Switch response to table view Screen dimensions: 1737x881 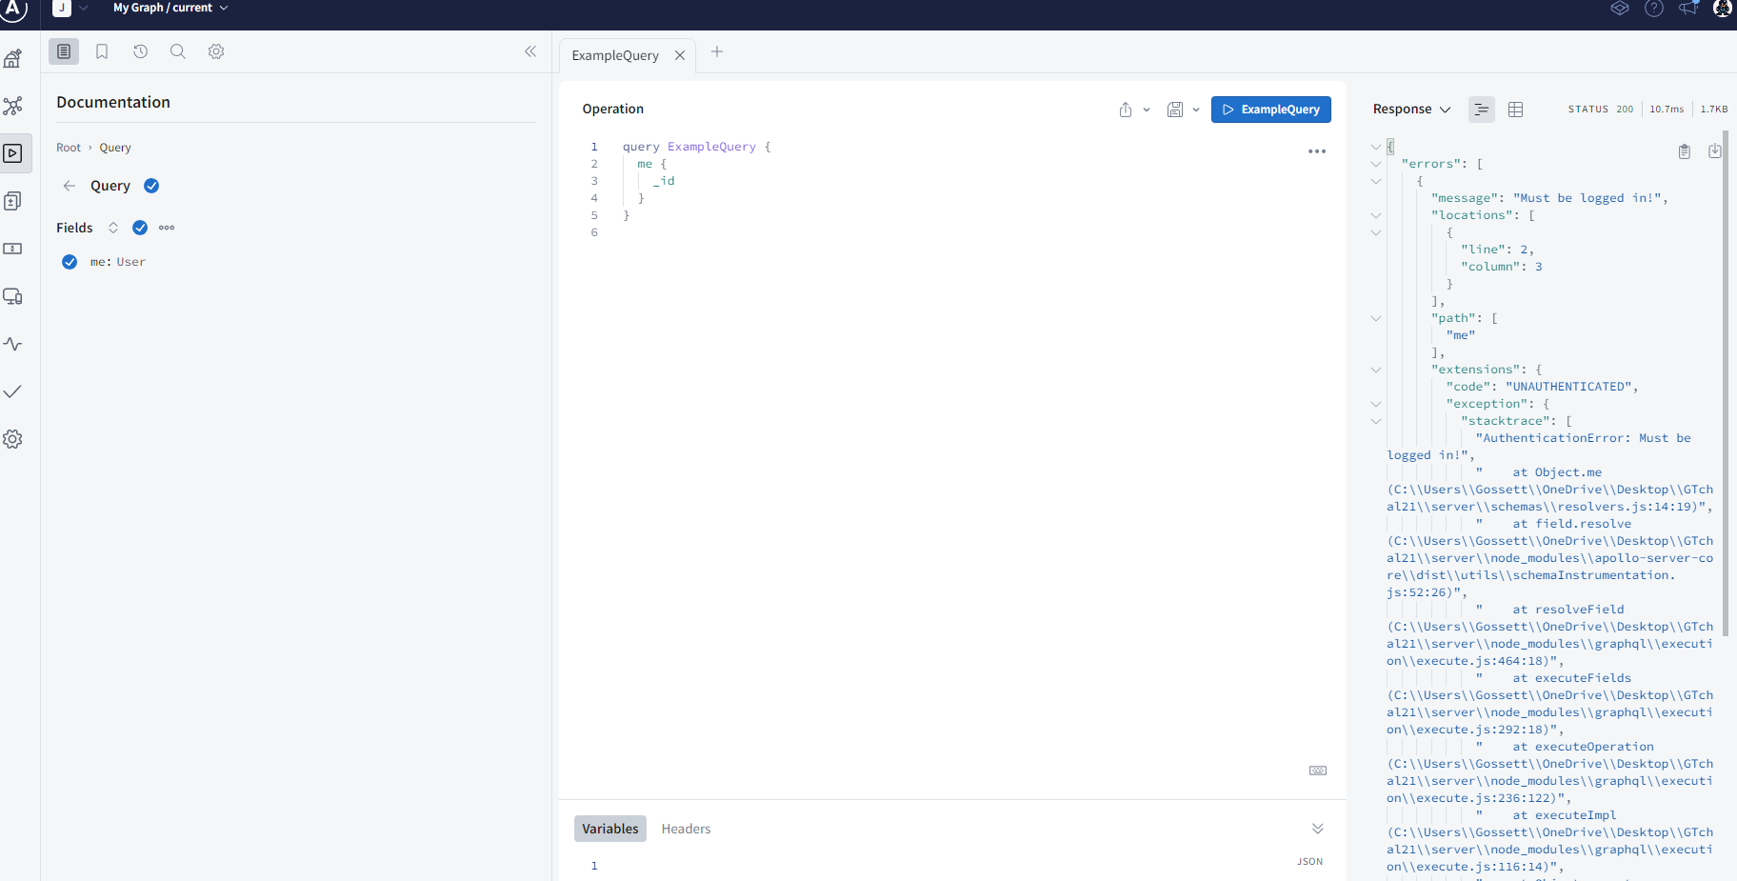click(x=1516, y=110)
